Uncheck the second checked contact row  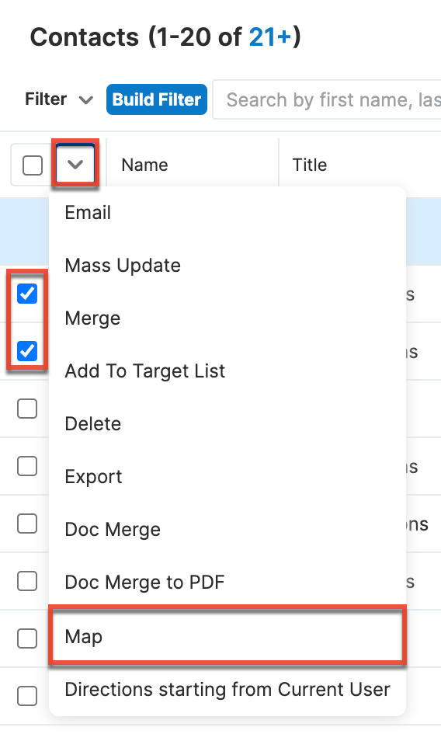click(x=27, y=351)
